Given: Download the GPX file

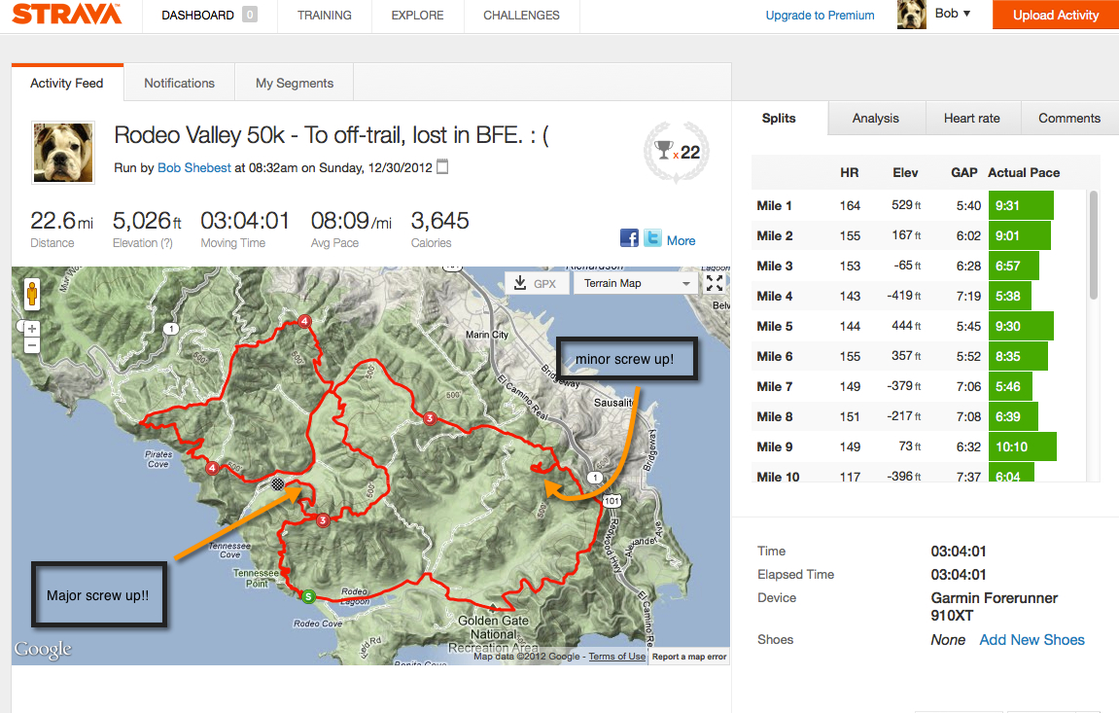Looking at the screenshot, I should pyautogui.click(x=536, y=283).
